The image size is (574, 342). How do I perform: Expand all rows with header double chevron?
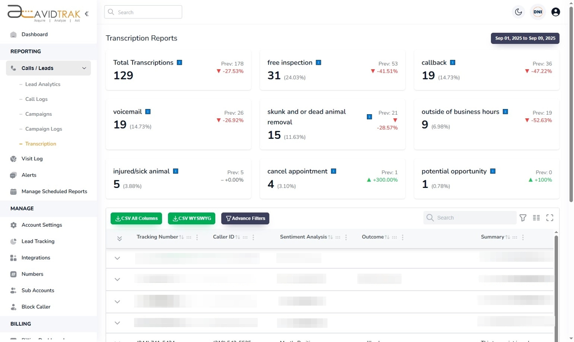coord(119,239)
